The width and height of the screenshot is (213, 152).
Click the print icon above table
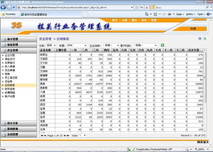pyautogui.click(x=200, y=38)
